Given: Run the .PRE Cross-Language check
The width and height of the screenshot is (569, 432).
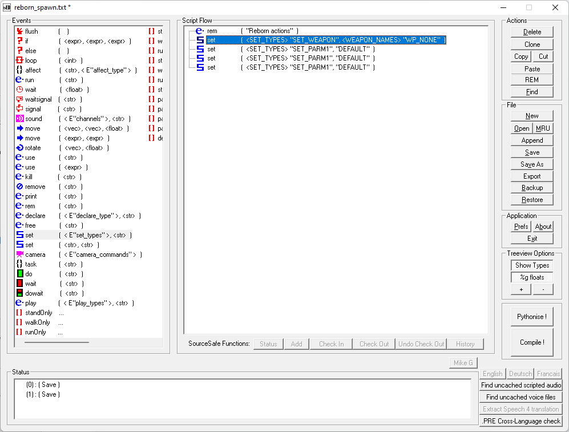Looking at the screenshot, I should [x=520, y=421].
